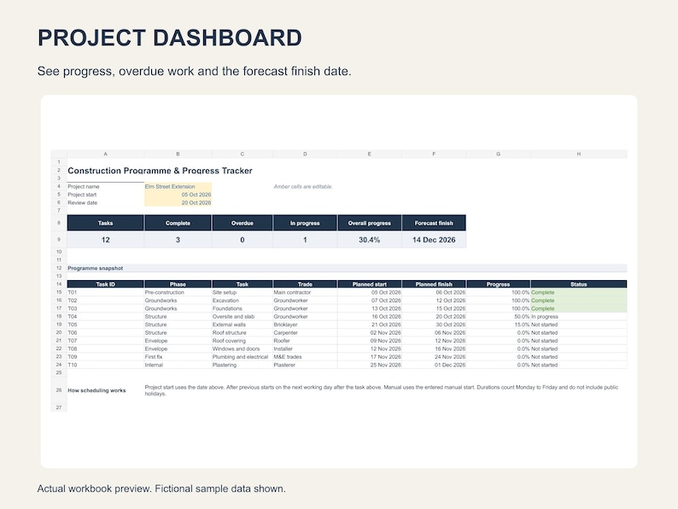The width and height of the screenshot is (678, 509).
Task: Select row header 9
Action: pyautogui.click(x=59, y=240)
